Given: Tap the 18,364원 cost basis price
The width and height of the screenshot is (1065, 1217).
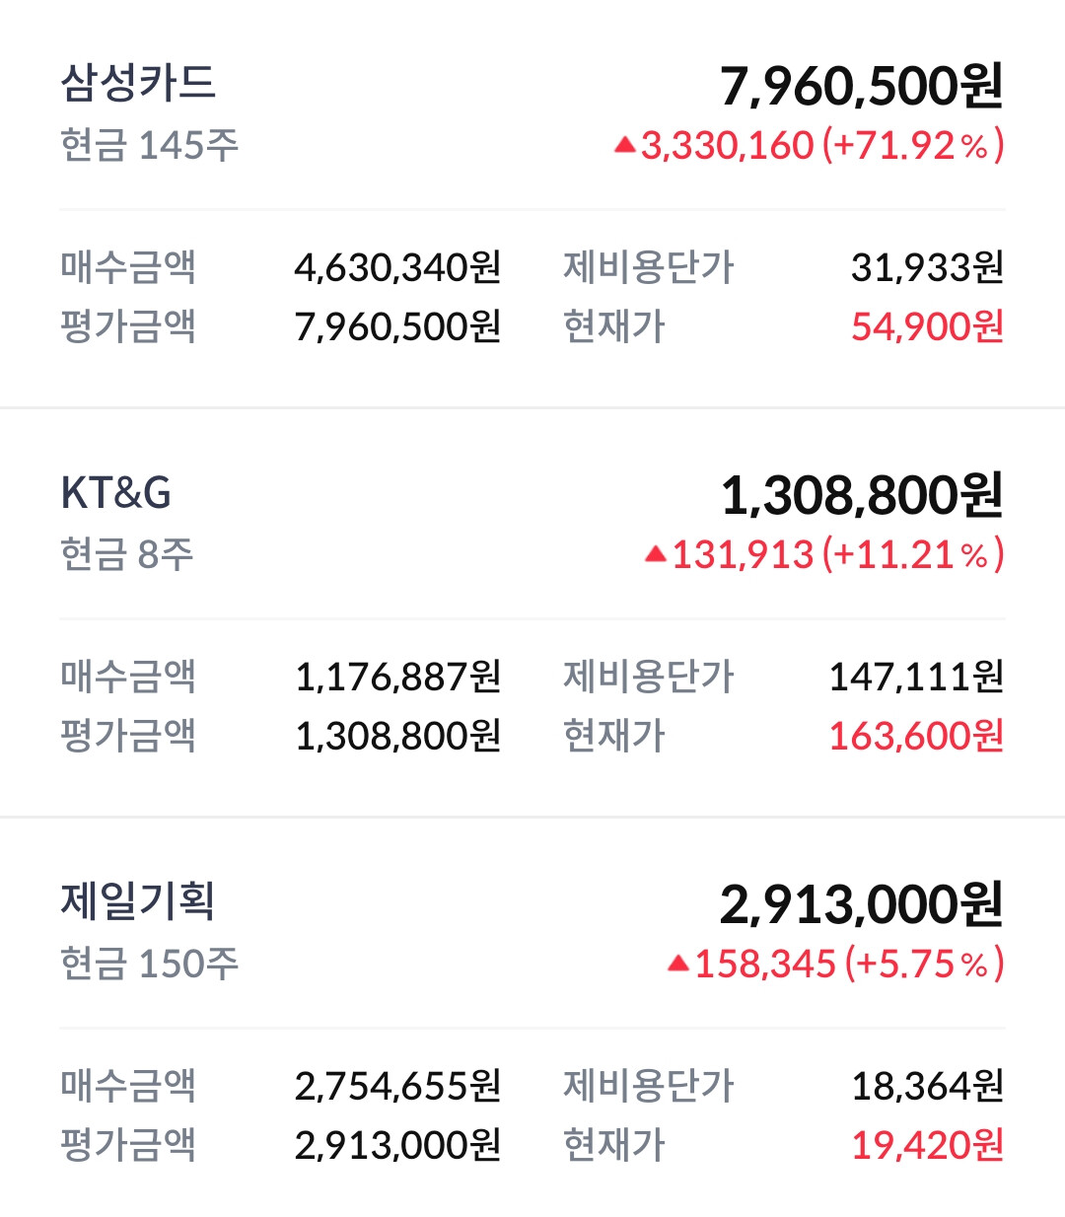Looking at the screenshot, I should pyautogui.click(x=927, y=1086).
